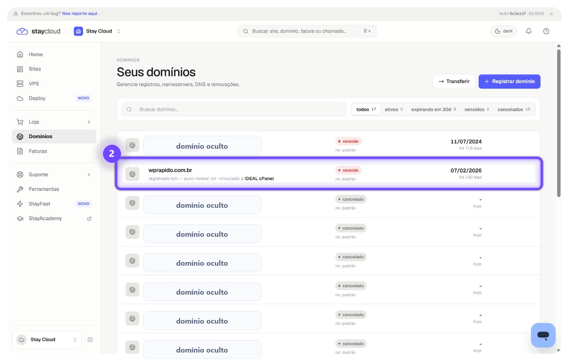Click the Loja shopping cart icon
569x361 pixels.
[20, 122]
